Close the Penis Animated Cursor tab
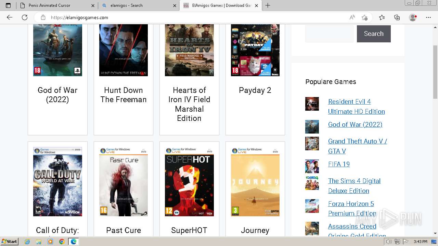The height and width of the screenshot is (246, 438). (93, 5)
